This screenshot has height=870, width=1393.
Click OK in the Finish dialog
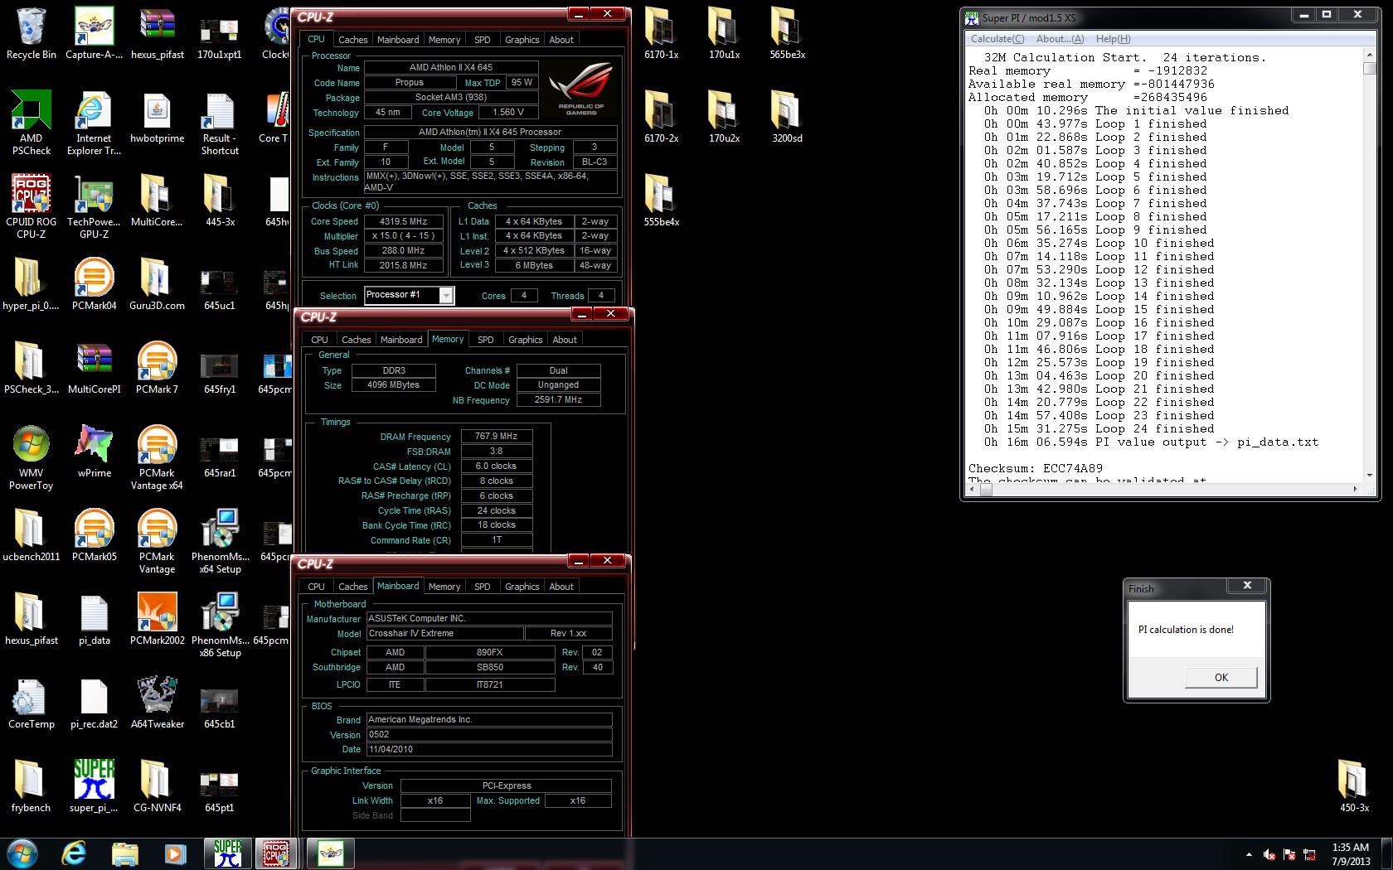(x=1221, y=677)
